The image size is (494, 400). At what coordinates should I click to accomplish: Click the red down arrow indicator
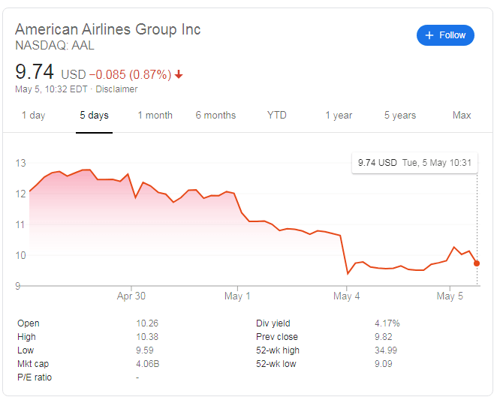coord(179,74)
